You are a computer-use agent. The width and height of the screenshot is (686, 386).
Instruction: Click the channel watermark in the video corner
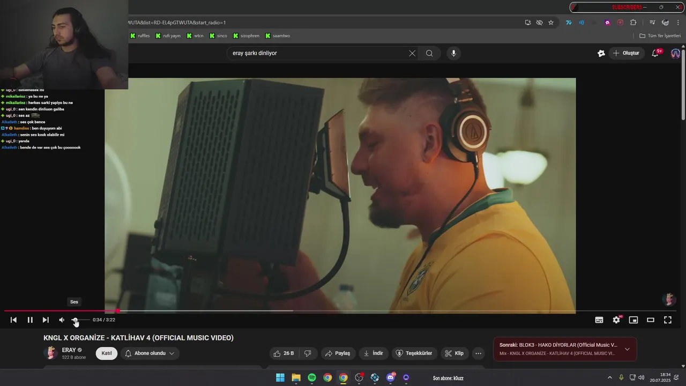[x=668, y=299]
